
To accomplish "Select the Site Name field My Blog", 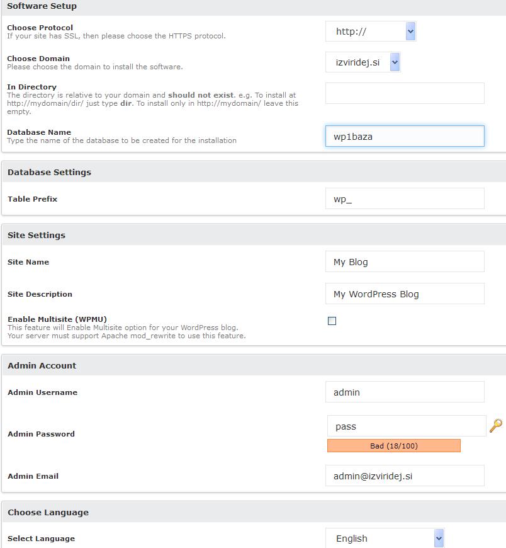I will tap(405, 261).
